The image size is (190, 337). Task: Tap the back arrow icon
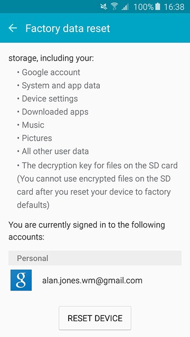(x=13, y=28)
